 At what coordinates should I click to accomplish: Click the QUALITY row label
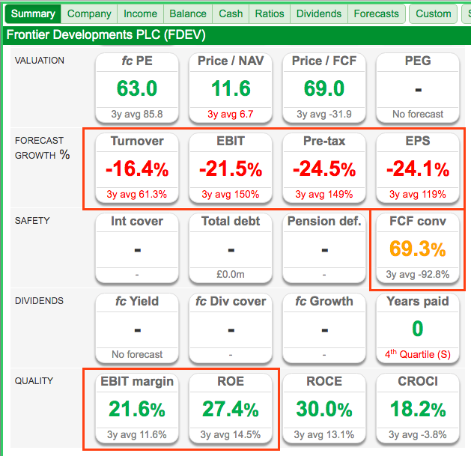pos(34,381)
